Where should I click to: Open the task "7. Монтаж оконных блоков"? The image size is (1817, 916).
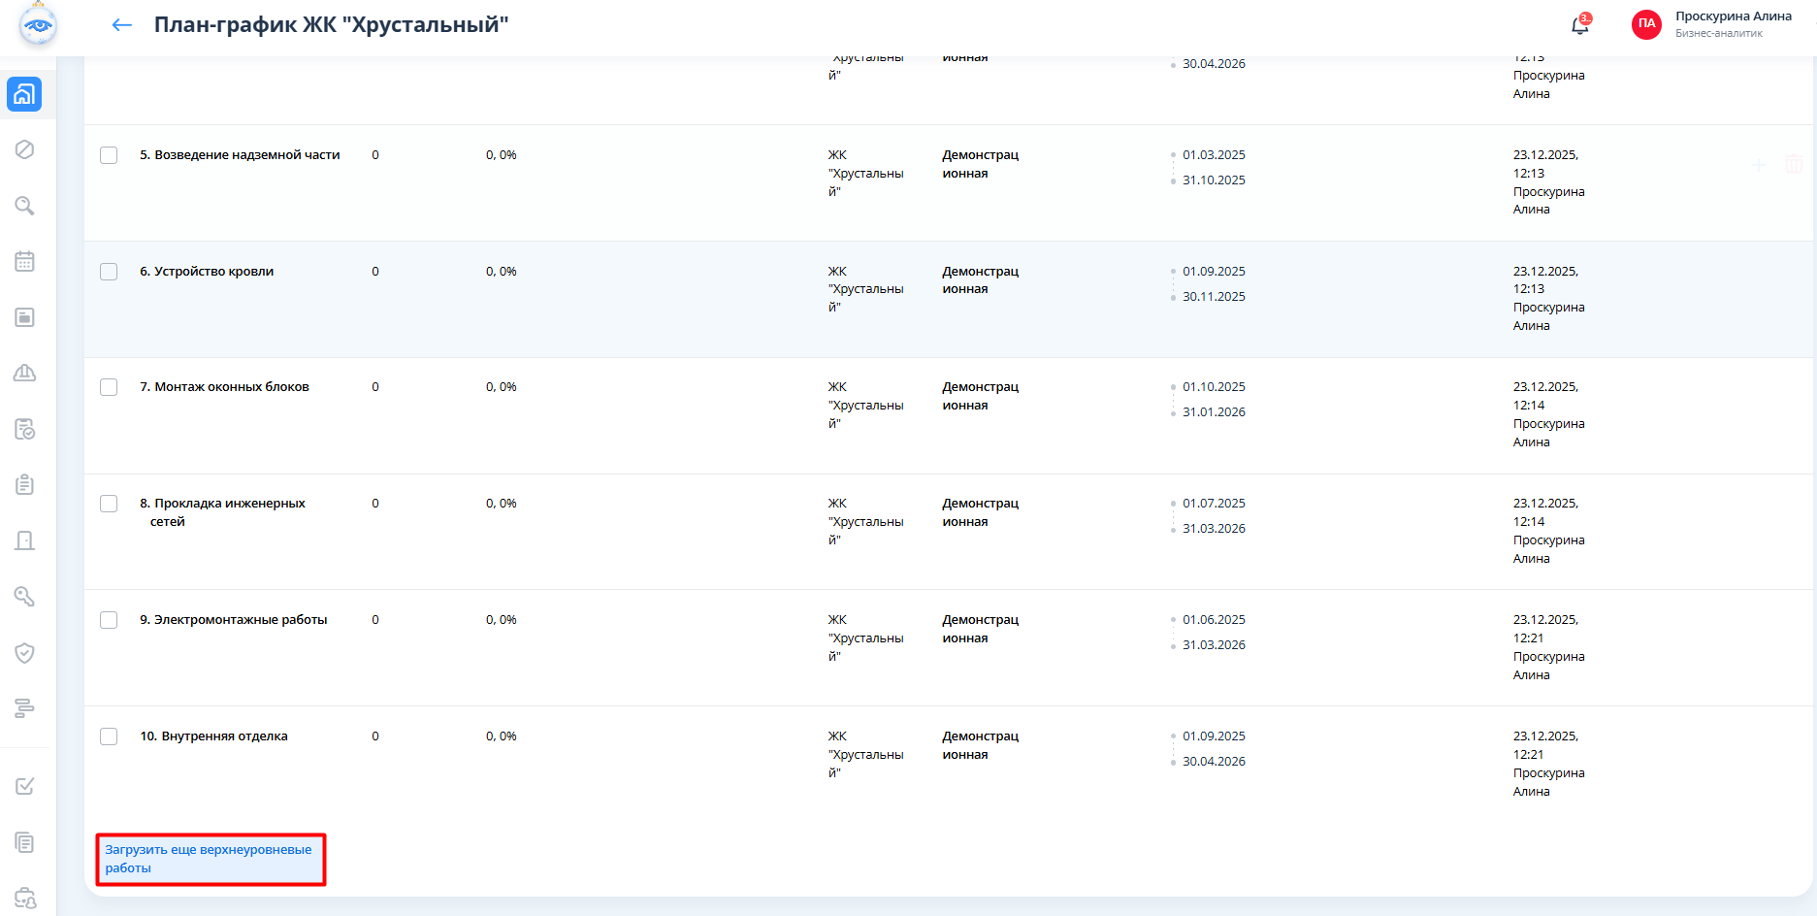pos(224,387)
